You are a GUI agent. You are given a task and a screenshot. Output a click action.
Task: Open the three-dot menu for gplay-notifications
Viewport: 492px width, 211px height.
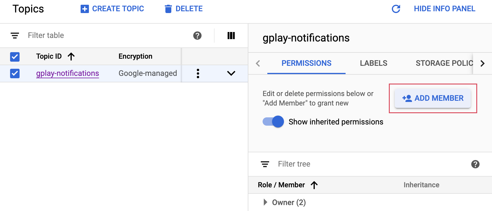click(198, 73)
